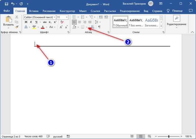Image resolution: width=196 pixels, height=139 pixels.
Task: Open the Редактирование button
Action: [x=177, y=22]
